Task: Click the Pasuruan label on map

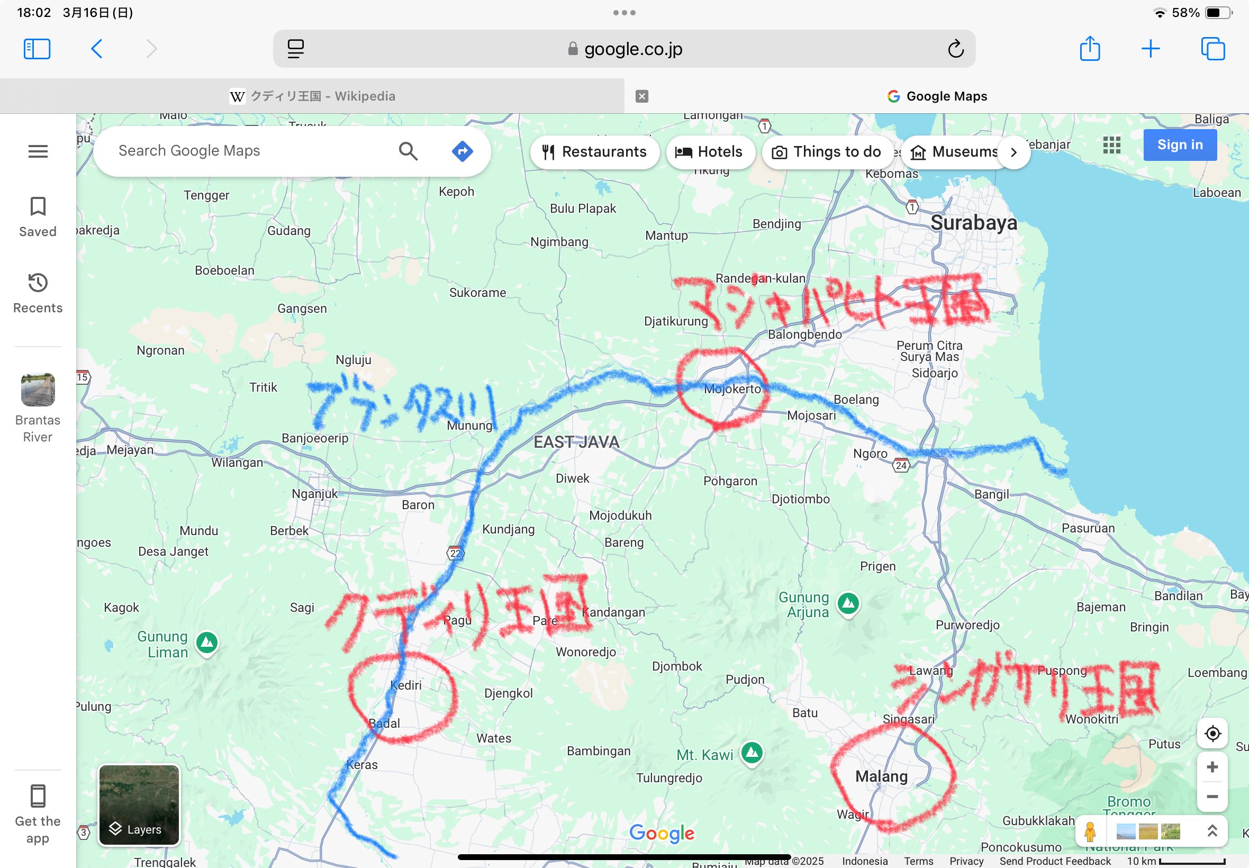Action: 1088,528
